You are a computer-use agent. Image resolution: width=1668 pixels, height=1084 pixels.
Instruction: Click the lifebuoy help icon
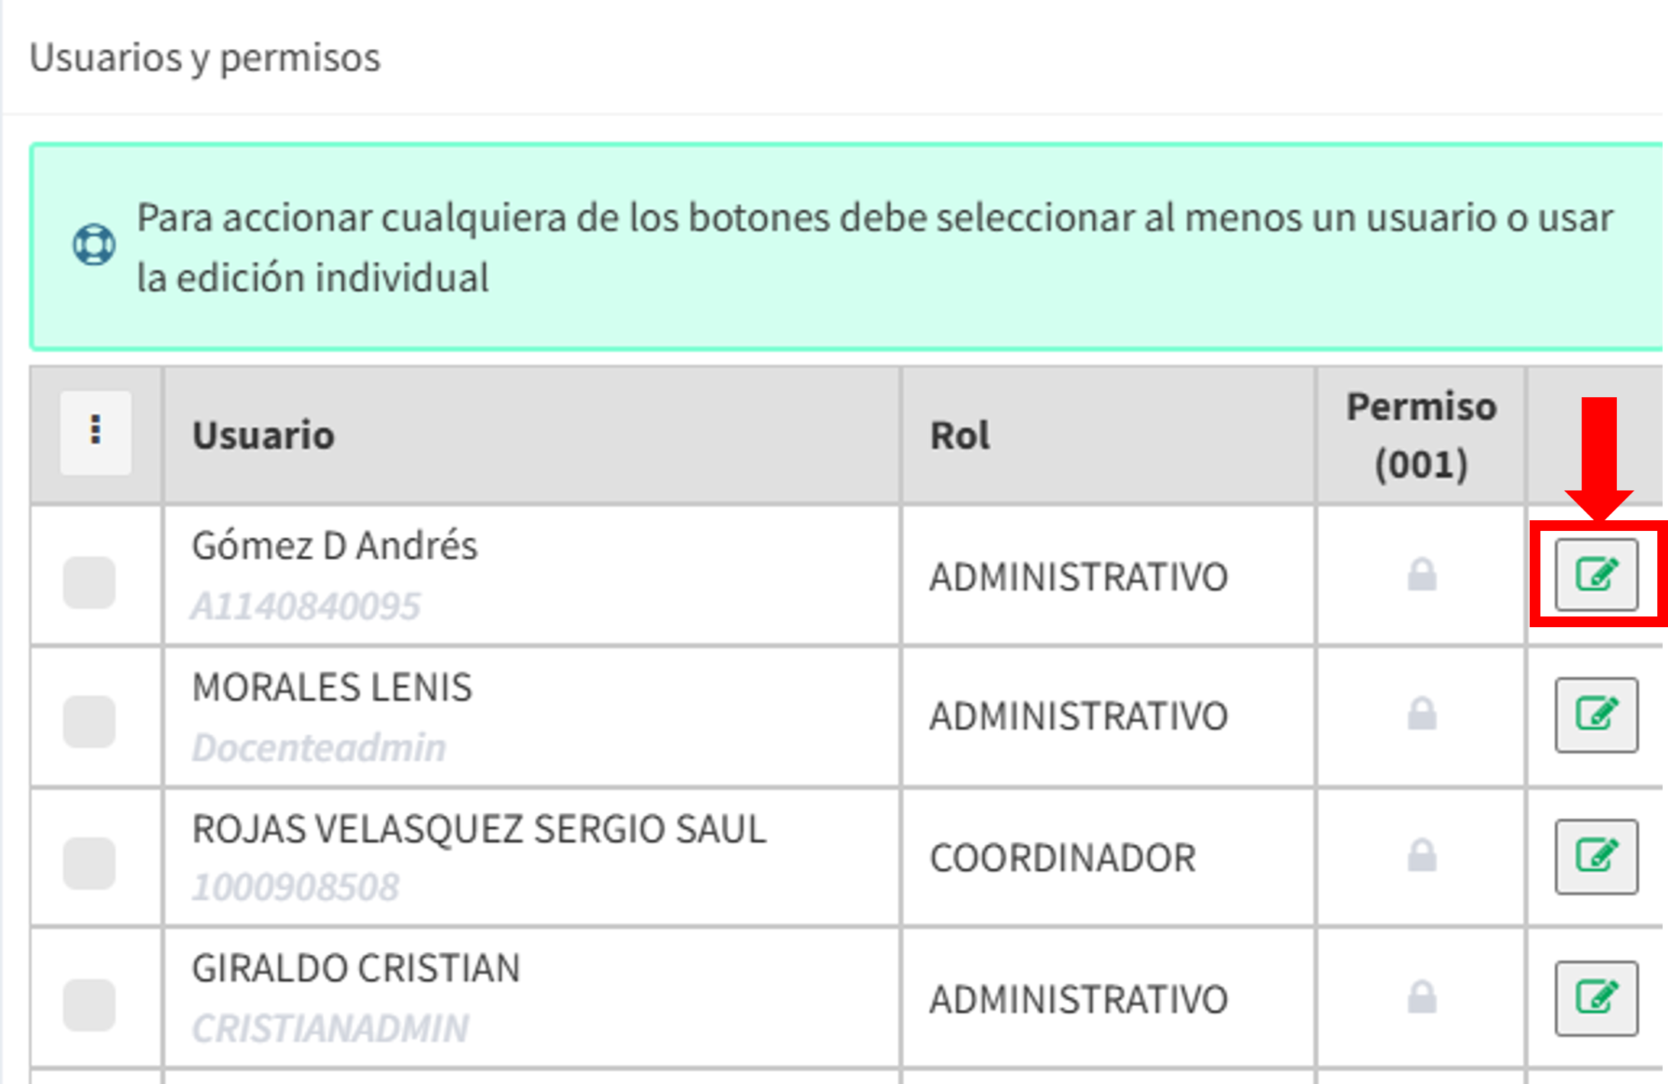[94, 245]
